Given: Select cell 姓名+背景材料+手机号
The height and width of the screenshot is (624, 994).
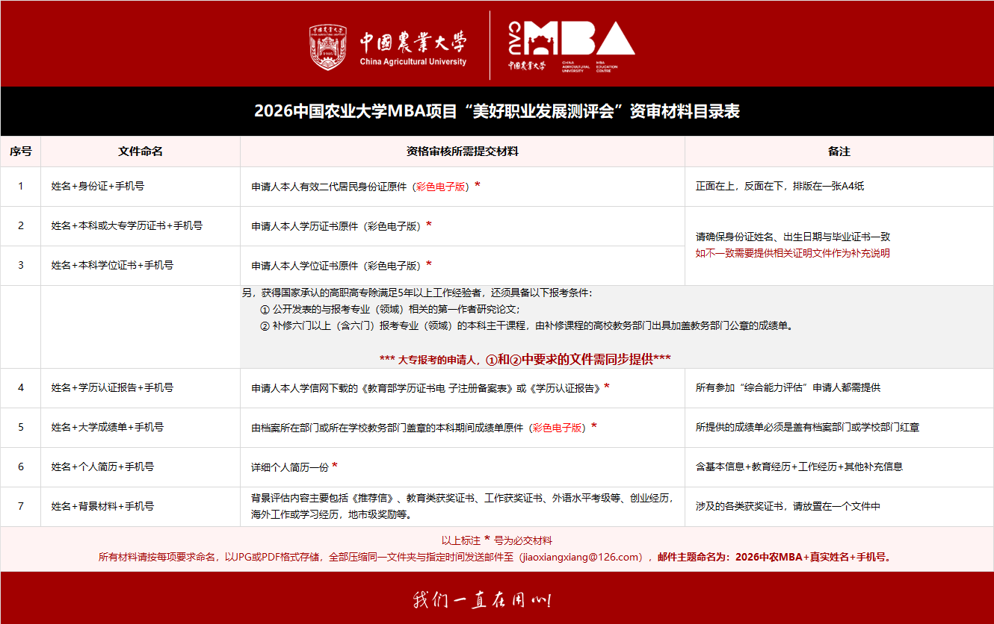Looking at the screenshot, I should coord(141,506).
